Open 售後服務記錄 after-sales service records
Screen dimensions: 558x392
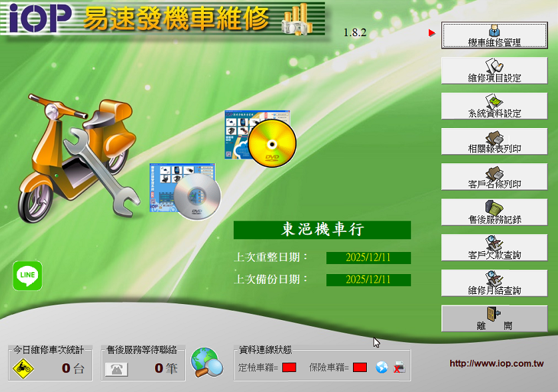point(494,212)
